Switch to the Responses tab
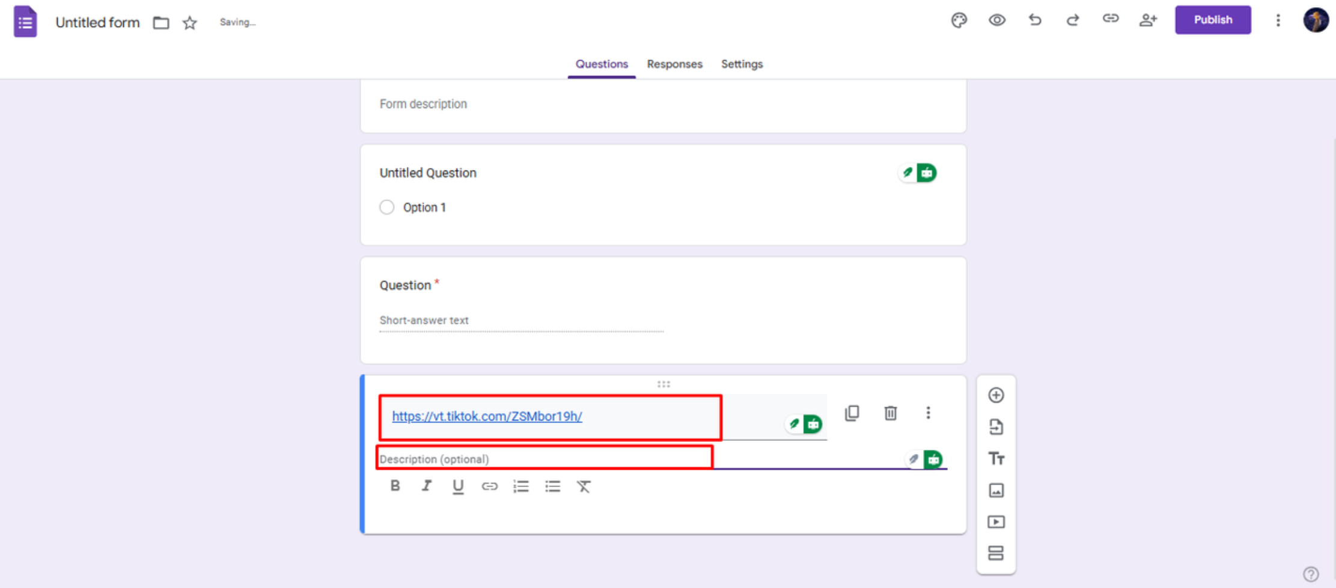This screenshot has height=588, width=1336. pos(674,64)
